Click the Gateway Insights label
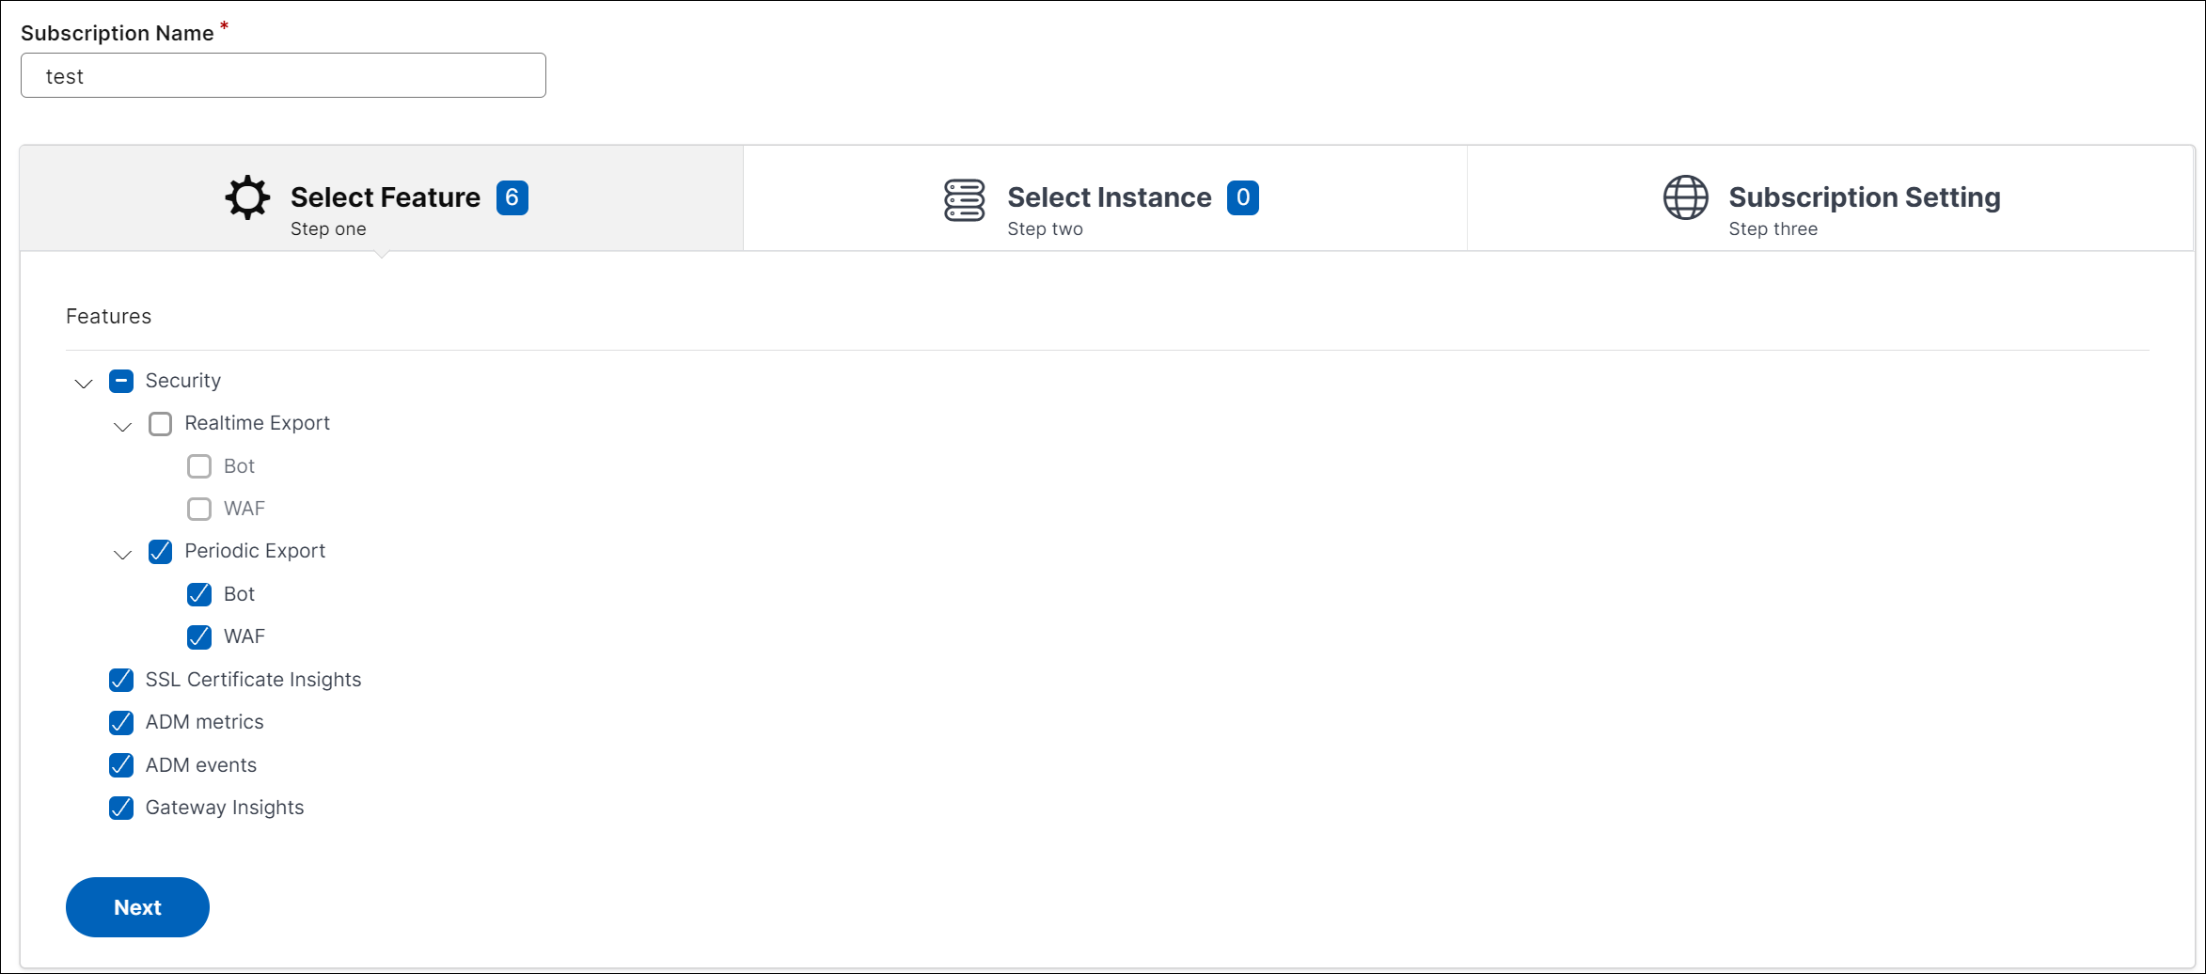 [x=225, y=808]
